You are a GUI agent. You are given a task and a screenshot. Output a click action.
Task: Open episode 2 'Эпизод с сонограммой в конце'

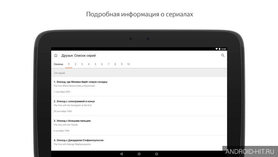click(139, 106)
